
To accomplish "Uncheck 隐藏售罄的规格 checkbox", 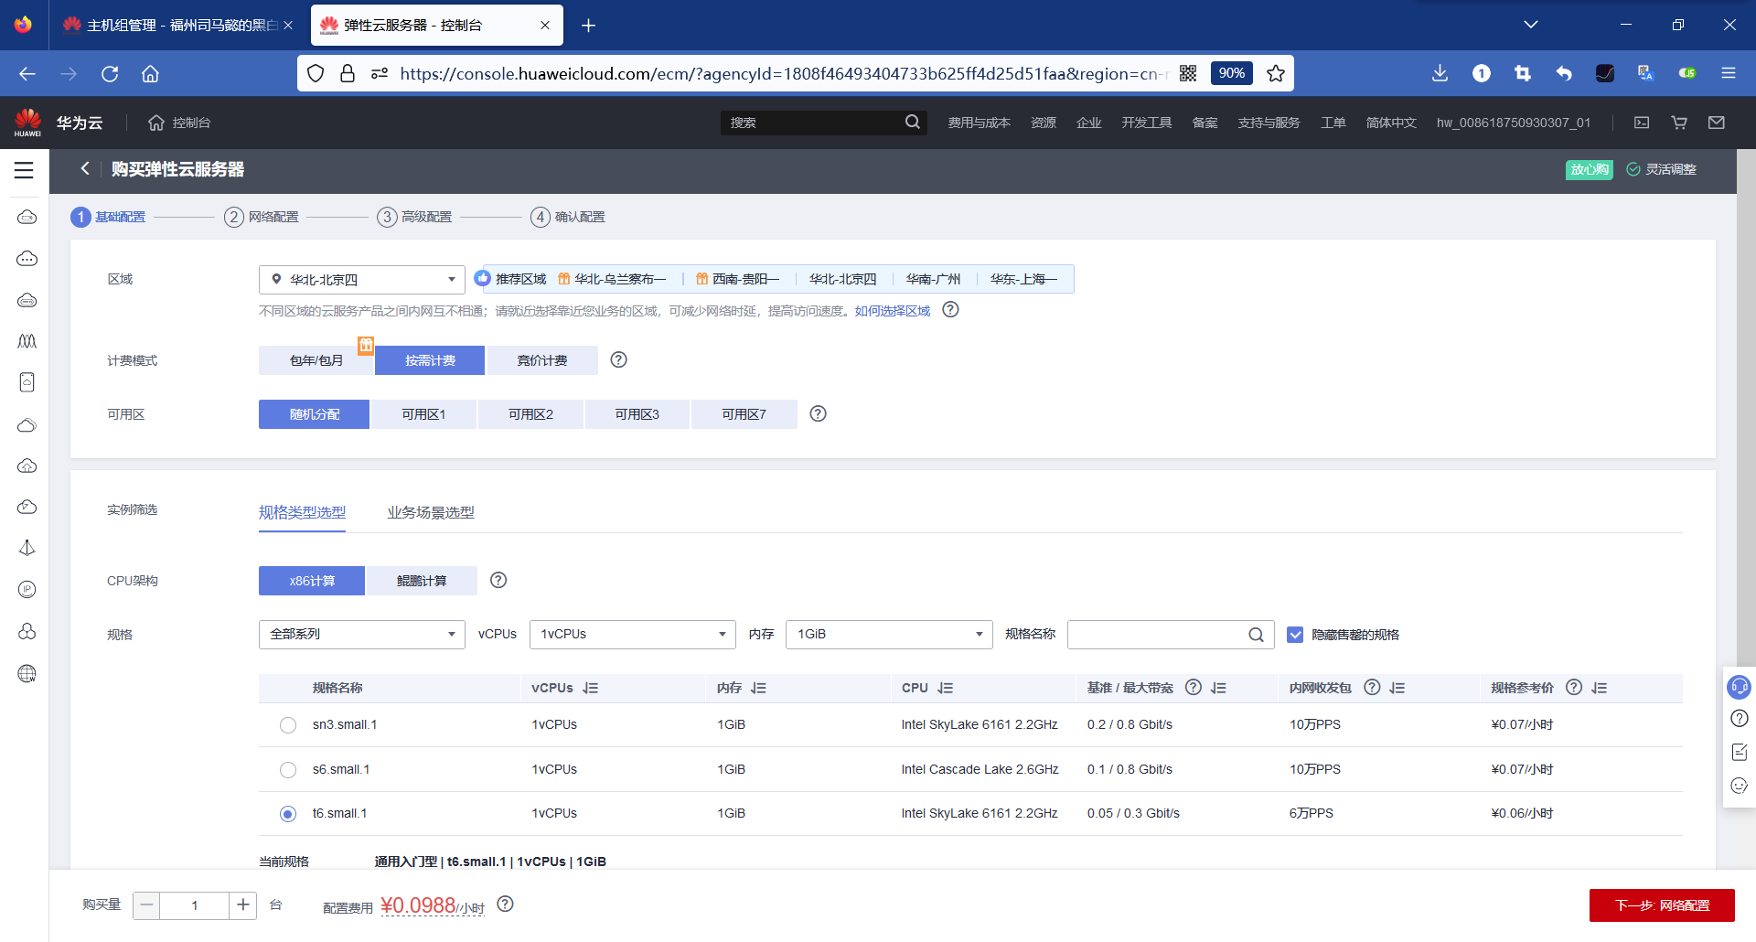I will point(1295,635).
